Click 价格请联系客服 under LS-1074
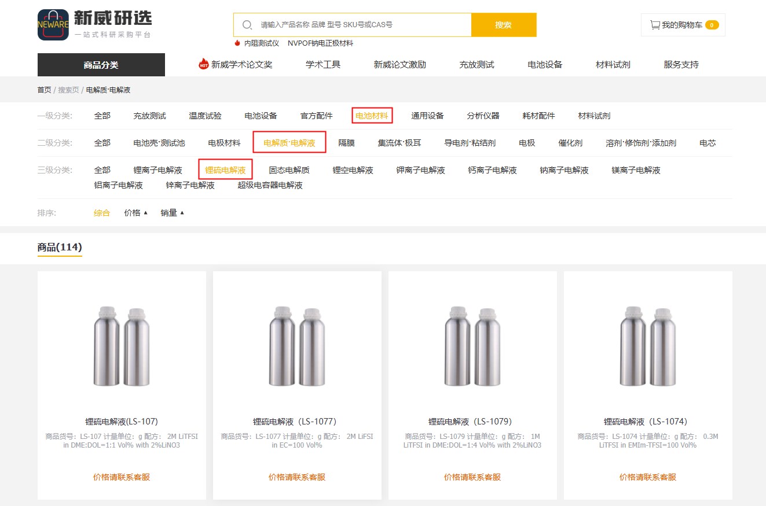 tap(648, 477)
